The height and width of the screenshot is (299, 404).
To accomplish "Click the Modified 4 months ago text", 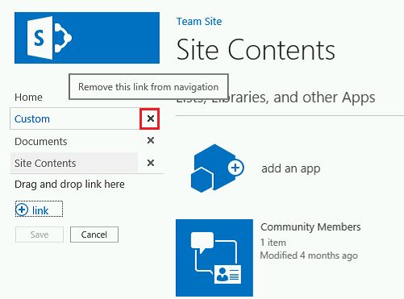I will pyautogui.click(x=309, y=255).
